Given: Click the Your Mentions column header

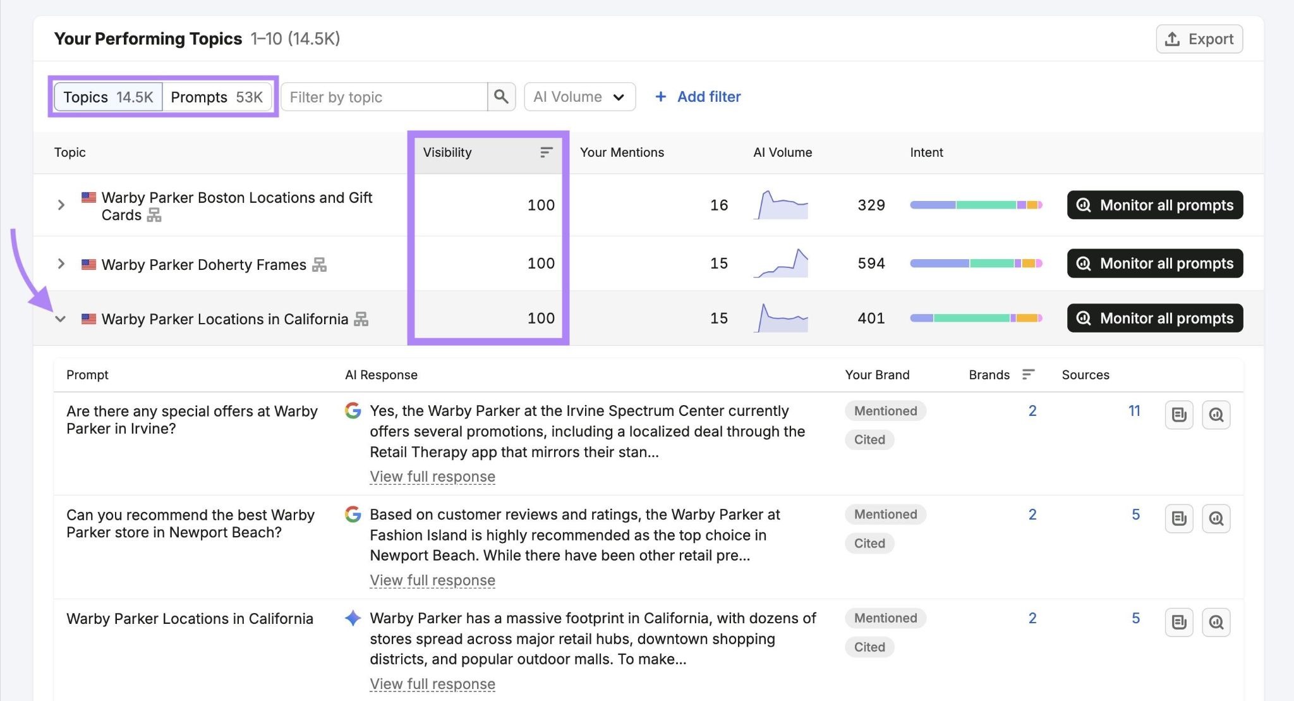Looking at the screenshot, I should pos(622,152).
